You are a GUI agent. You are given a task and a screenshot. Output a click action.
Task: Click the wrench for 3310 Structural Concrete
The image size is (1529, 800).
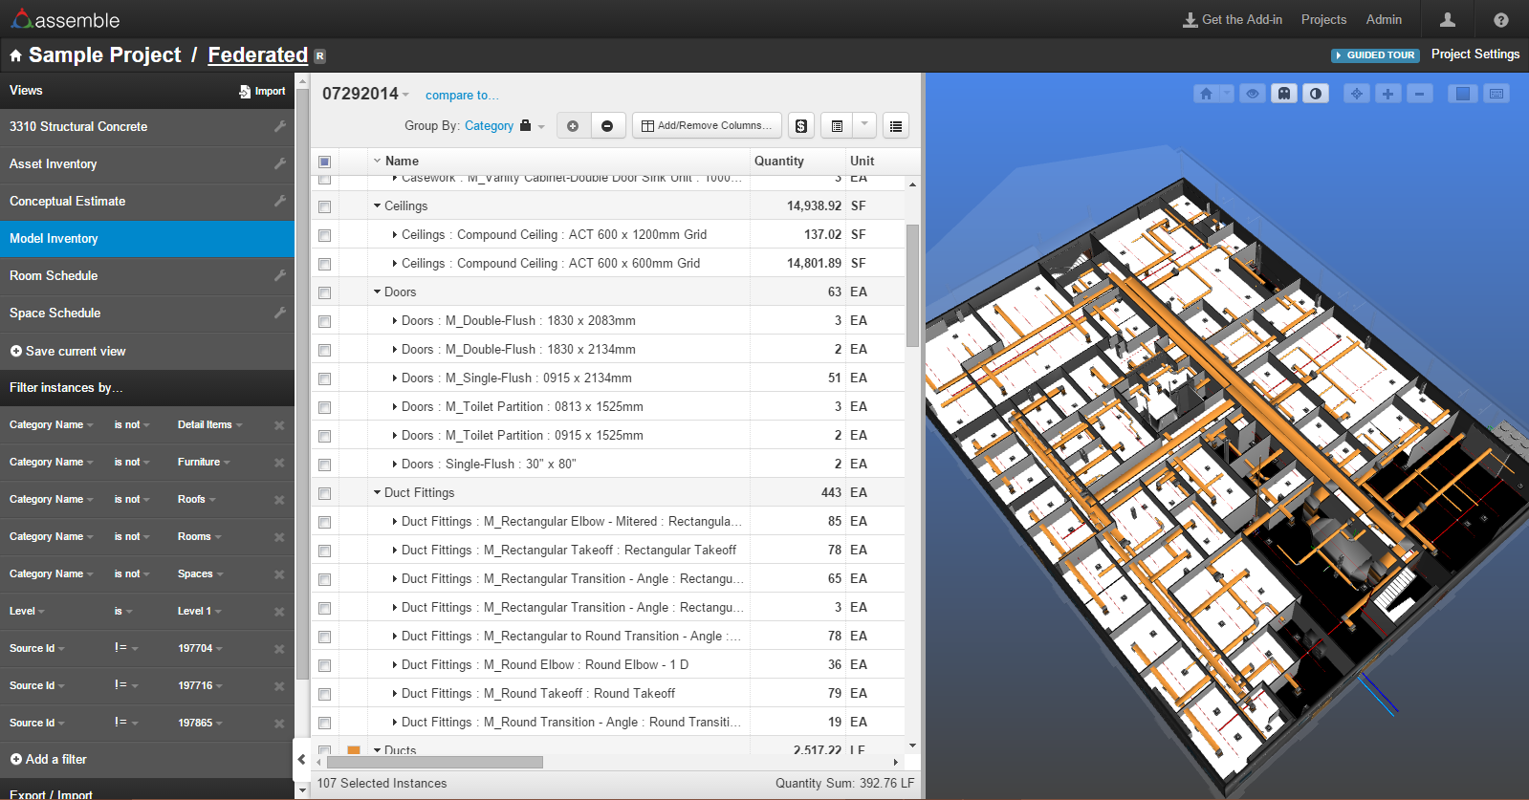point(280,126)
